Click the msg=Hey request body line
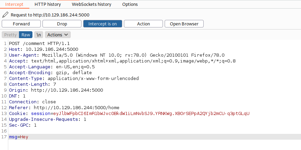This screenshot has width=301, height=150. point(19,137)
